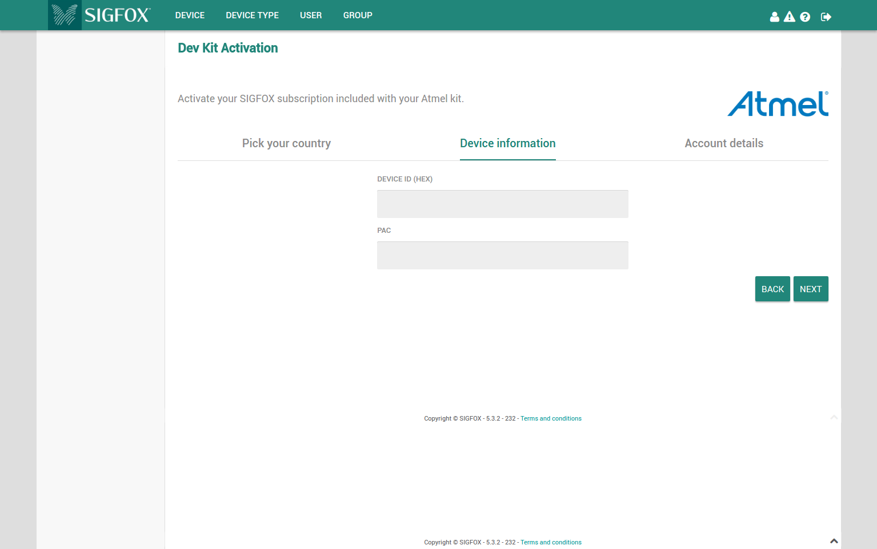Select the Device information tab
The image size is (877, 549).
coord(508,143)
